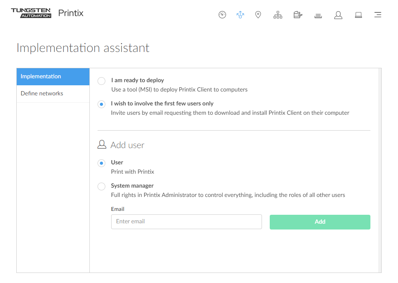Screen dimensions: 398x283
Task: Choose the User role radio button
Action: 101,163
